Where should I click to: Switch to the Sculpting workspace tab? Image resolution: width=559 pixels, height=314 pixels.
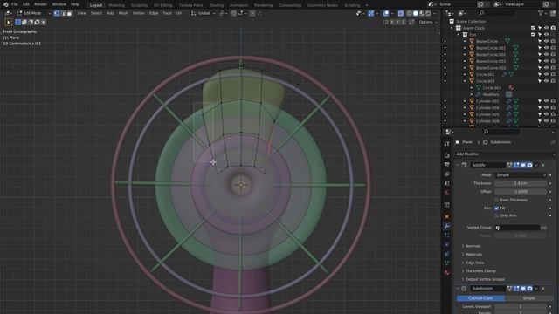tap(139, 5)
